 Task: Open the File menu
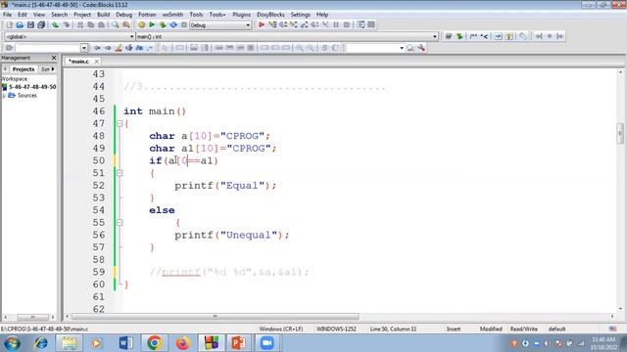tap(7, 15)
